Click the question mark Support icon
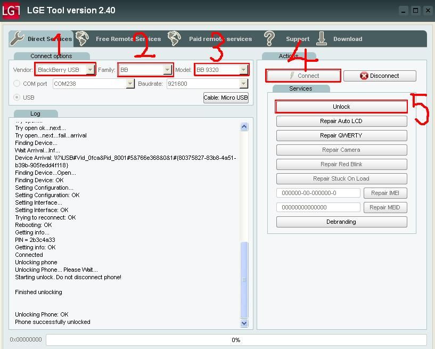Viewport: 435px width, 349px height. (269, 38)
